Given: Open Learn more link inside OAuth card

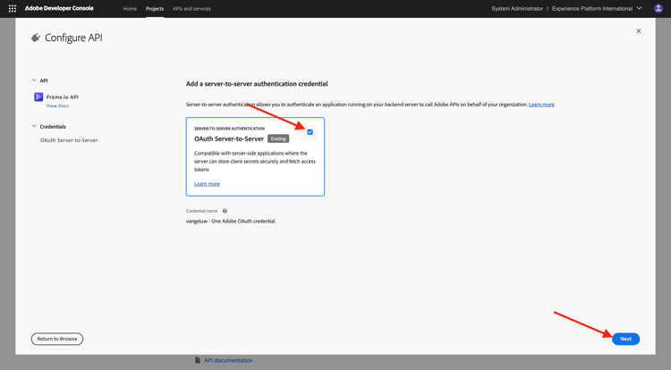Looking at the screenshot, I should (x=208, y=184).
